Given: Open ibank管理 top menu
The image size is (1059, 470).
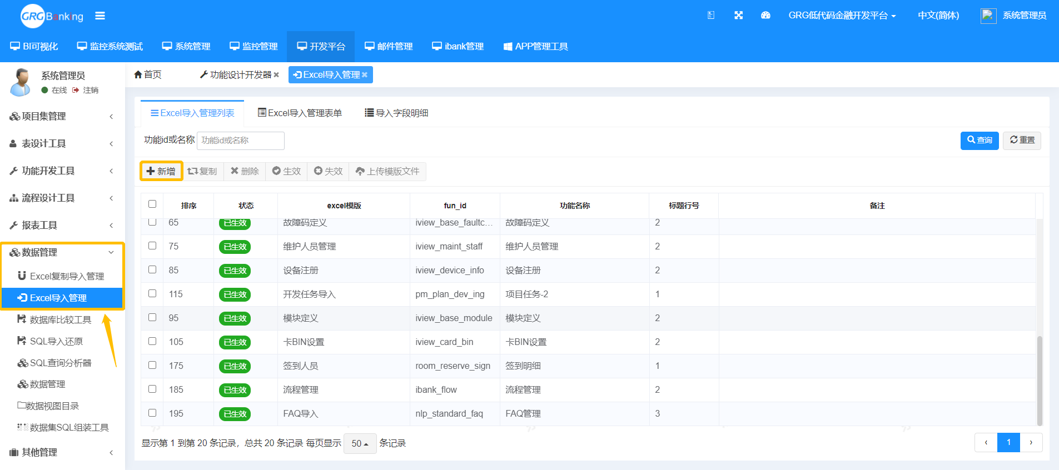Looking at the screenshot, I should point(458,47).
